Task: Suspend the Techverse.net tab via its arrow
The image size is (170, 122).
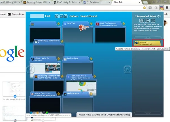Action: pos(95,76)
